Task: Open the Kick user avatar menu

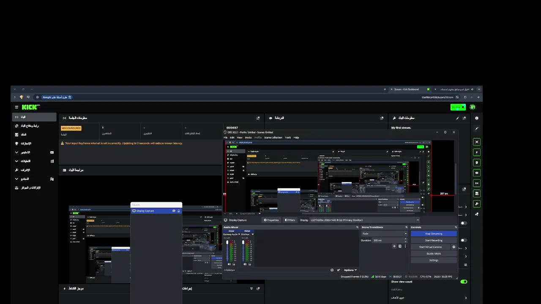Action: coord(473,107)
